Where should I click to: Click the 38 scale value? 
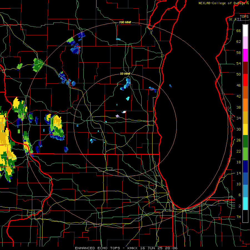click(x=239, y=107)
